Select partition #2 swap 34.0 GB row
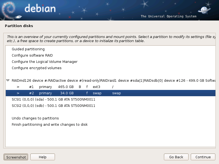 111,93
